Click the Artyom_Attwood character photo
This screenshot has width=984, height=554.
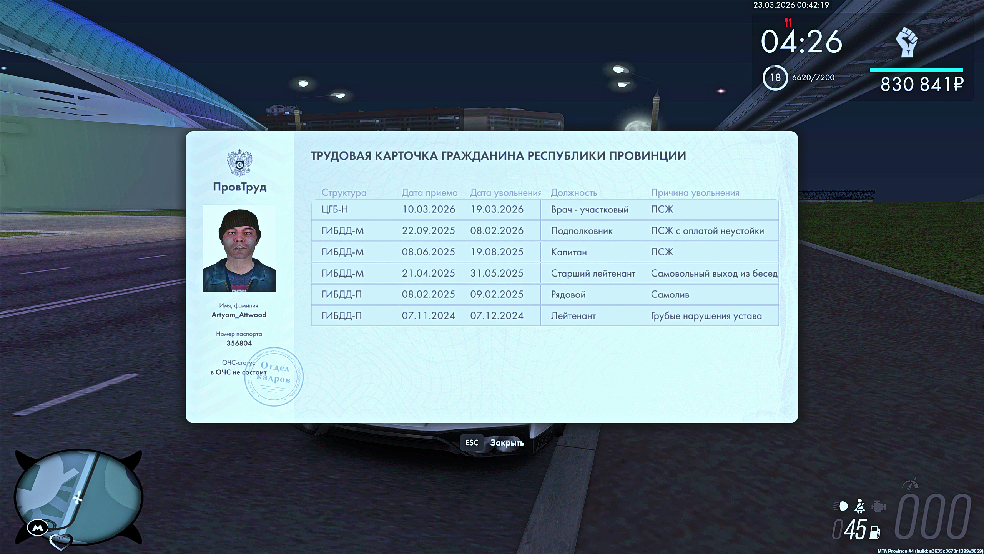239,248
